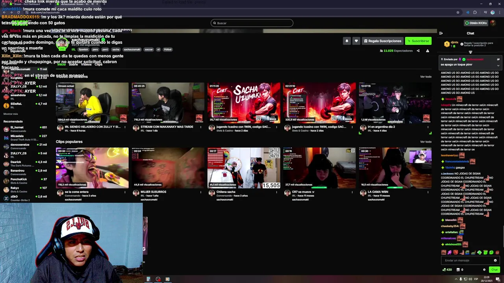
Task: Switch to the Videos tab
Action: coord(86,64)
